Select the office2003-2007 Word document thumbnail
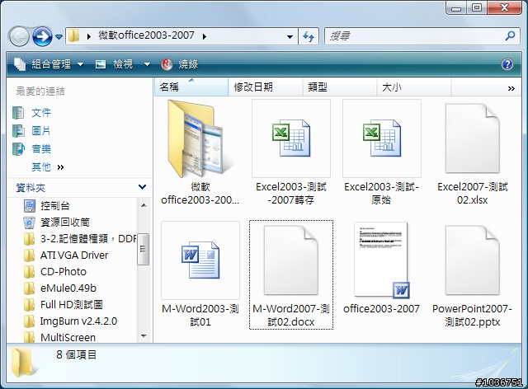 pyautogui.click(x=382, y=260)
